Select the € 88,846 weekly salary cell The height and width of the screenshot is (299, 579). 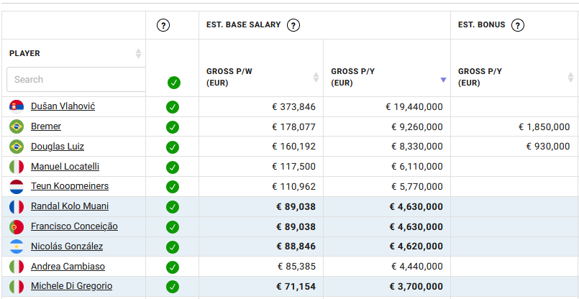pos(261,247)
